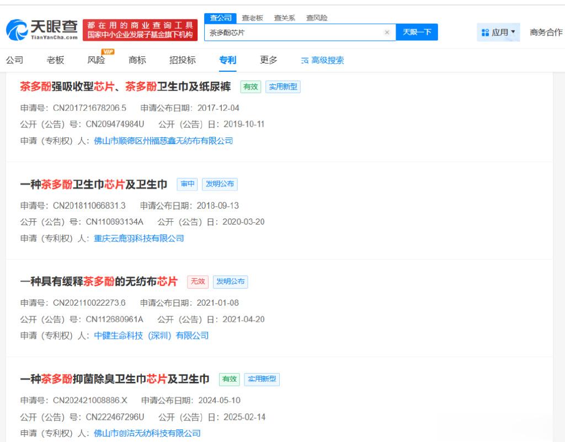The width and height of the screenshot is (565, 442).
Task: Select the 查老板 search tab
Action: point(252,18)
